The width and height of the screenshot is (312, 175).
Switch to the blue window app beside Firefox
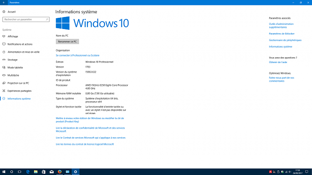tap(67, 172)
